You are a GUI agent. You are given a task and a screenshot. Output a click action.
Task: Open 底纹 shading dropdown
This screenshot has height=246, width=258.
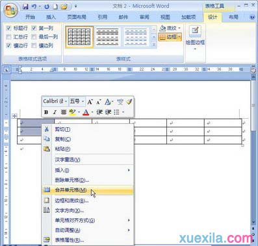(x=170, y=28)
